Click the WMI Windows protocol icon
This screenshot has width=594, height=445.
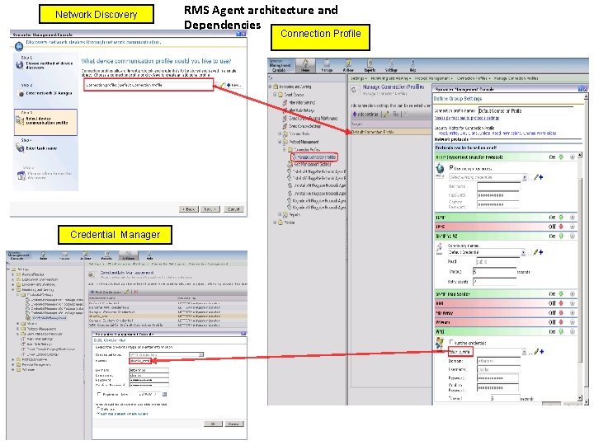[440, 344]
